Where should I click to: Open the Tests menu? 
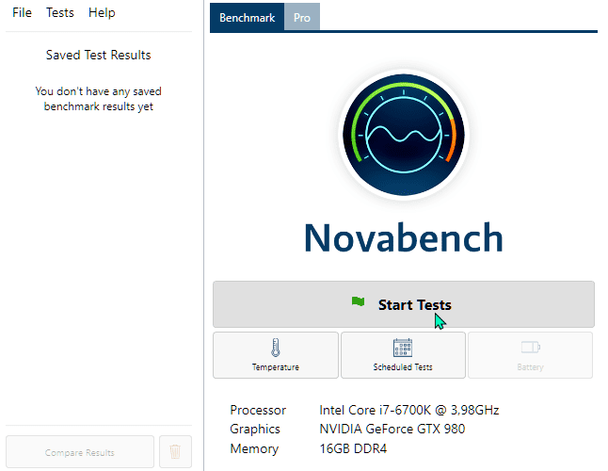(x=59, y=13)
